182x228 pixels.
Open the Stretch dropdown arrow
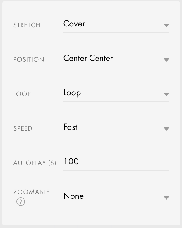pyautogui.click(x=166, y=26)
